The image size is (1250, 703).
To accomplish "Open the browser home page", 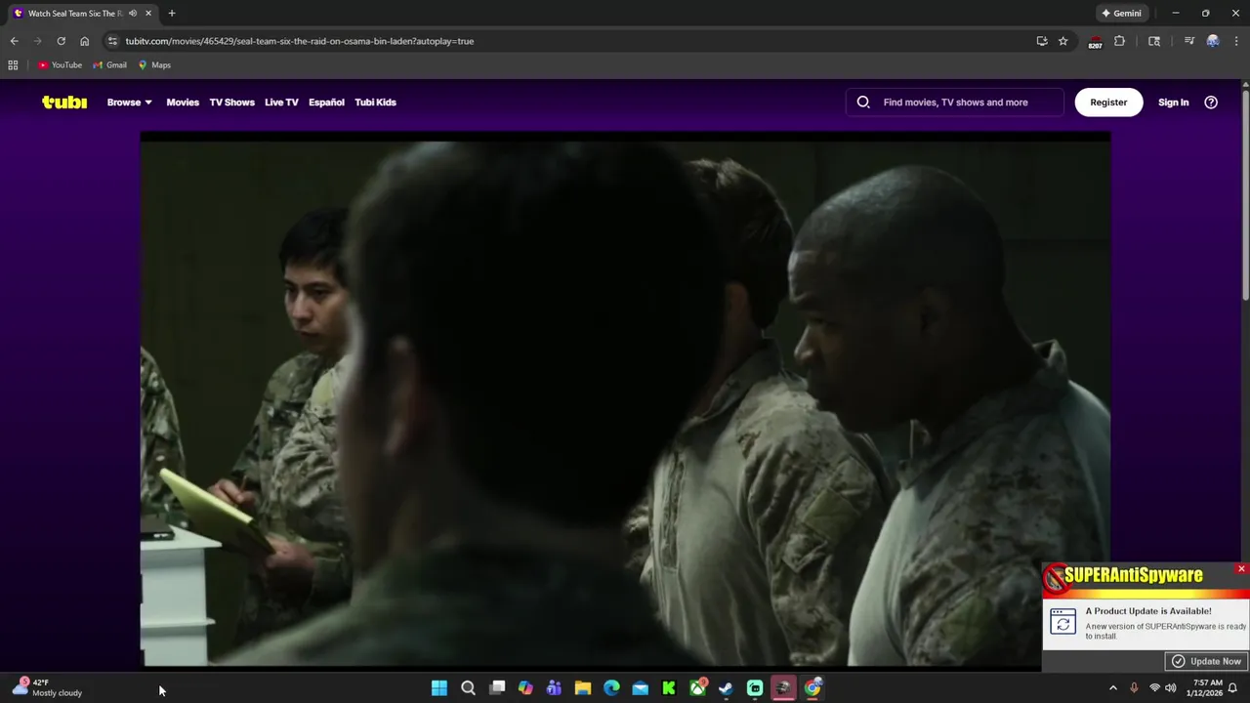I will 84,41.
